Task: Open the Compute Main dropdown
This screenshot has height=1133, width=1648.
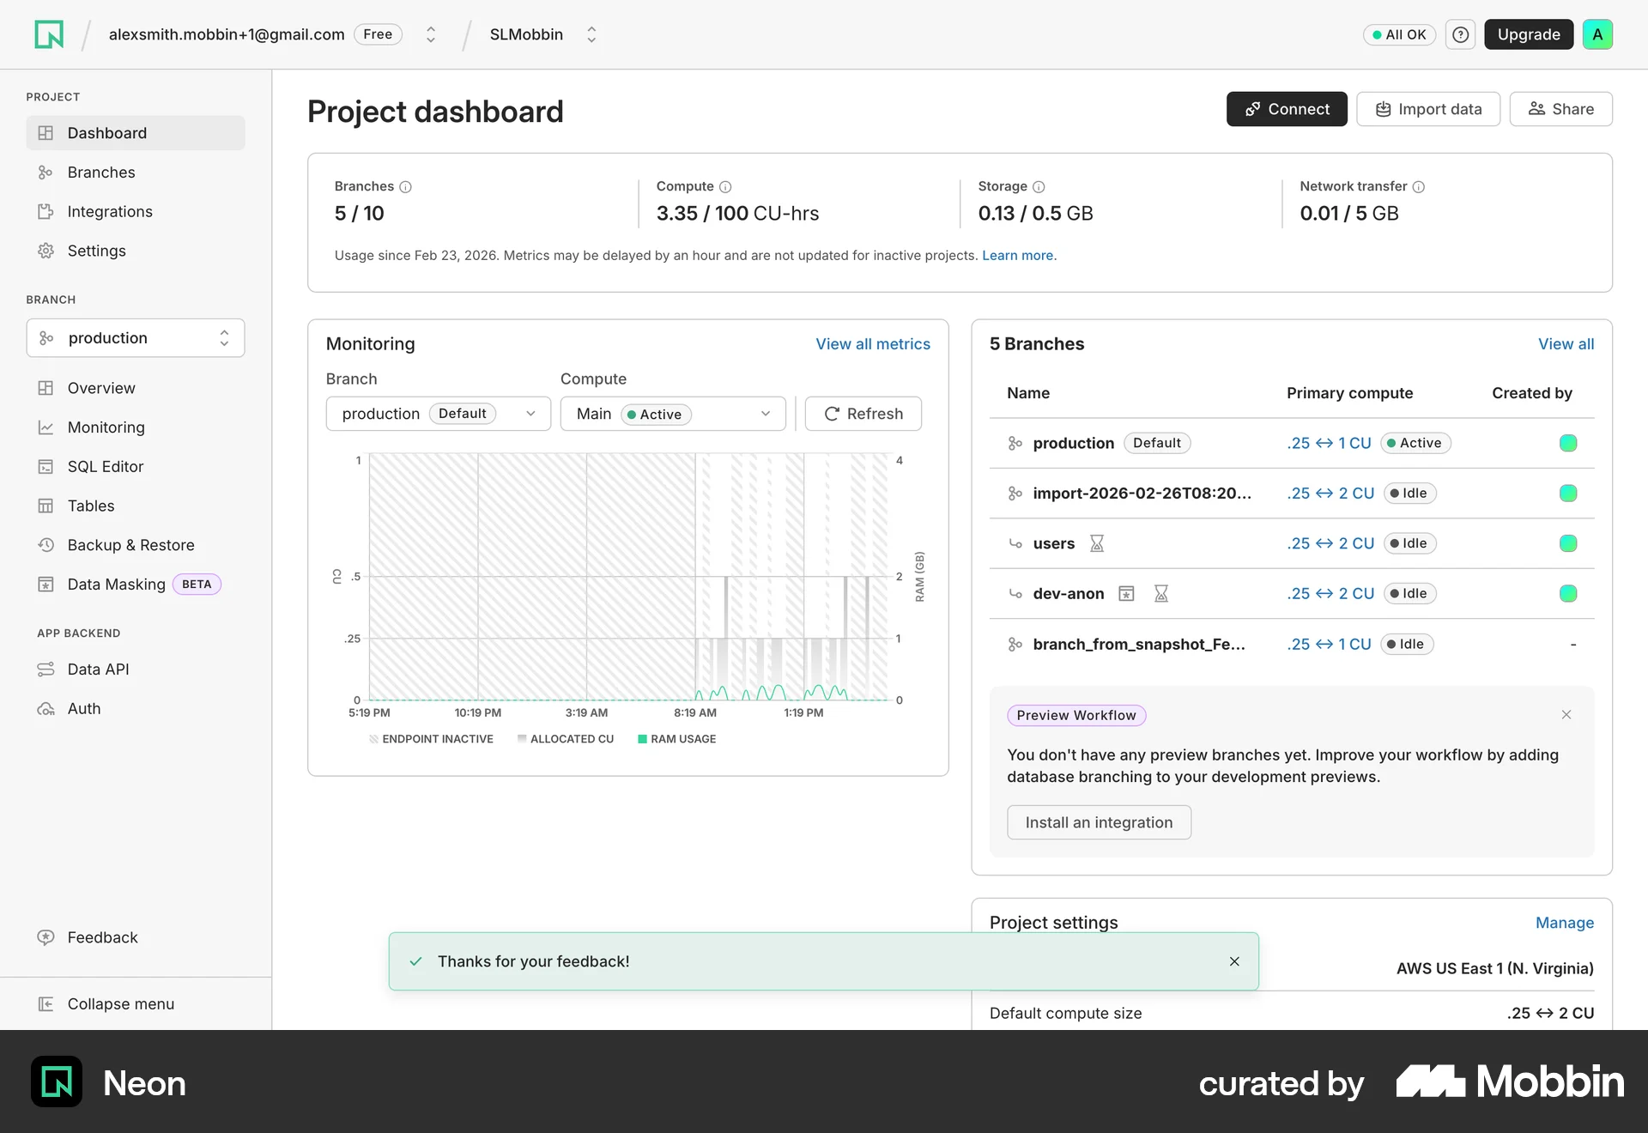Action: 673,414
